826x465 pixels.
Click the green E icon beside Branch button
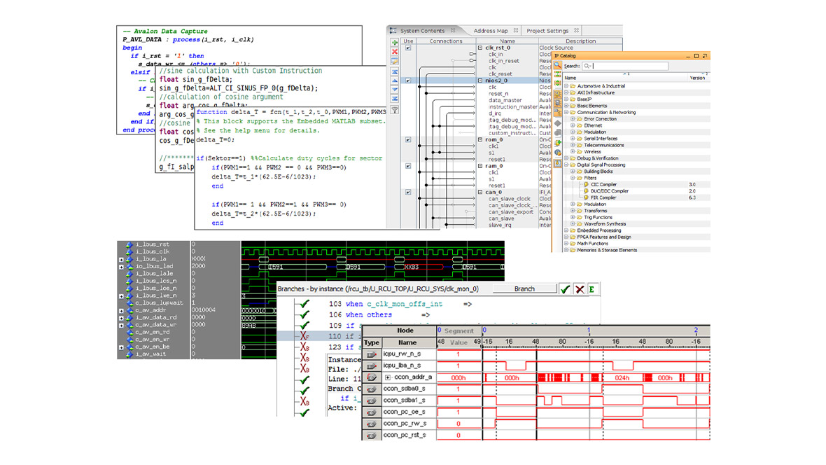click(591, 289)
